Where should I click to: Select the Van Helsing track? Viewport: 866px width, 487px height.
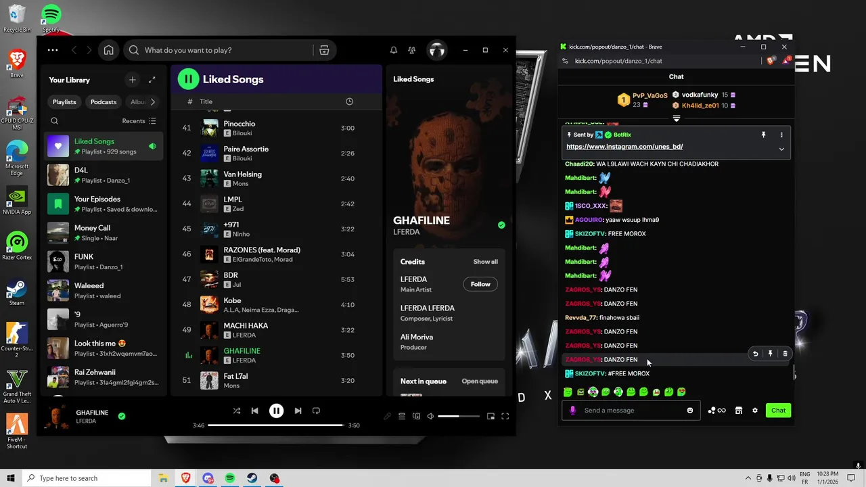click(x=276, y=179)
